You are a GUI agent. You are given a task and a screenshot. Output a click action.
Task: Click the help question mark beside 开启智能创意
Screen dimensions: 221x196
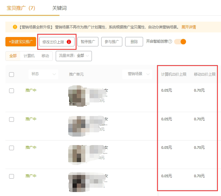point(170,42)
